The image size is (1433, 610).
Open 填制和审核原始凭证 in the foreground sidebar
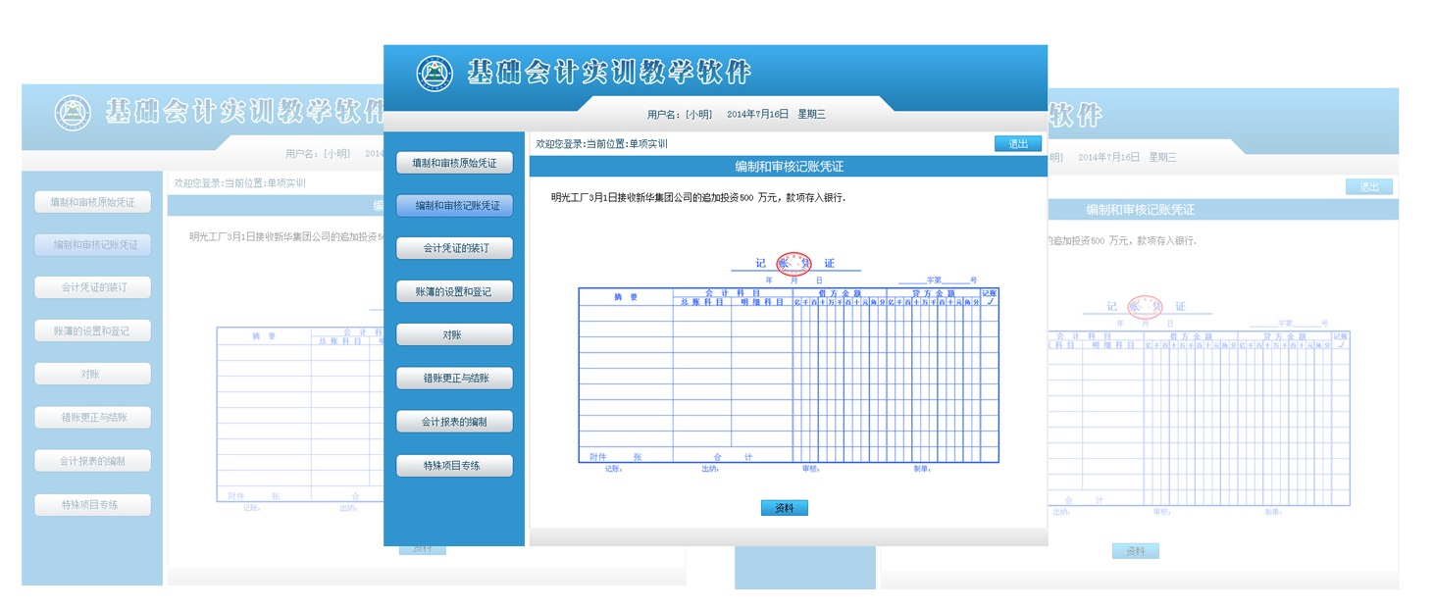454,163
